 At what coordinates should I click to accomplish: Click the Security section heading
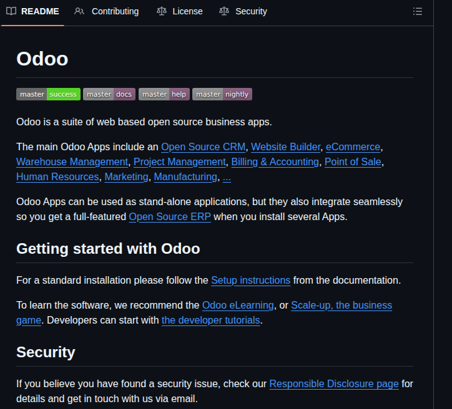tap(46, 352)
